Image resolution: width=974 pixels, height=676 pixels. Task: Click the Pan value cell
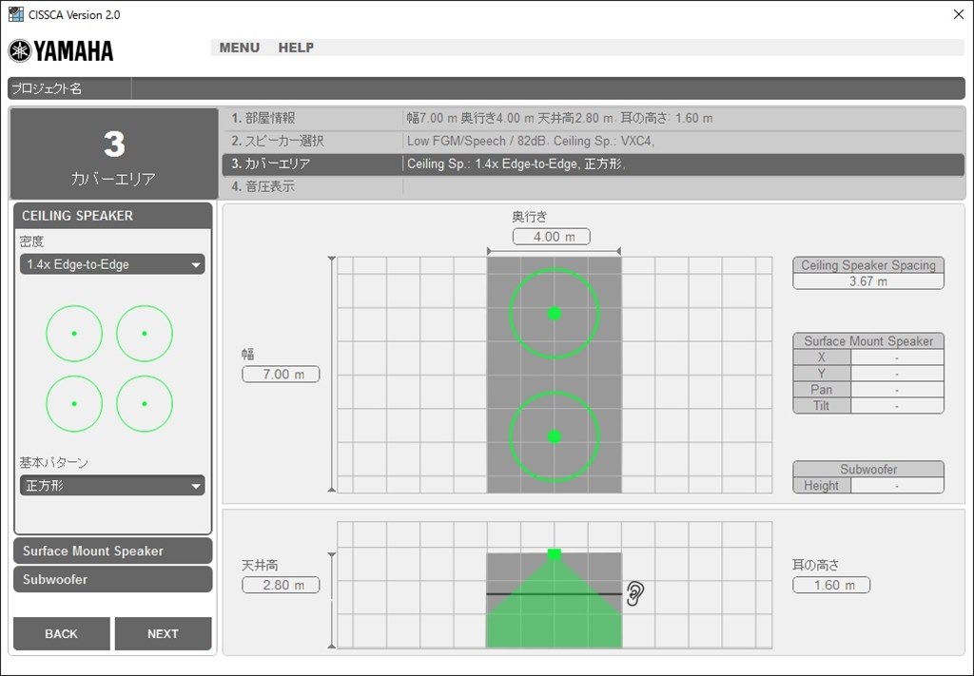pos(897,390)
